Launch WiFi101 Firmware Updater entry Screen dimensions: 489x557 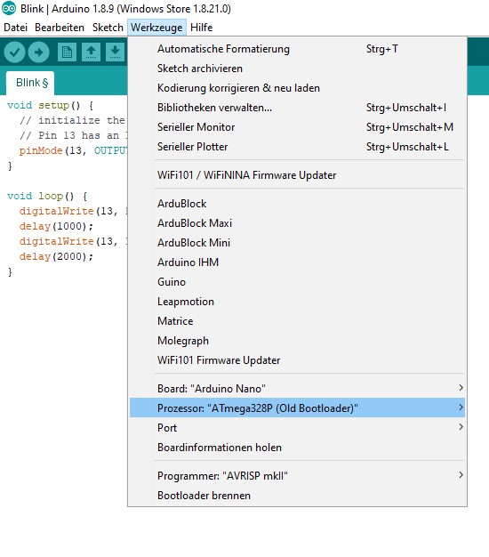click(297, 360)
